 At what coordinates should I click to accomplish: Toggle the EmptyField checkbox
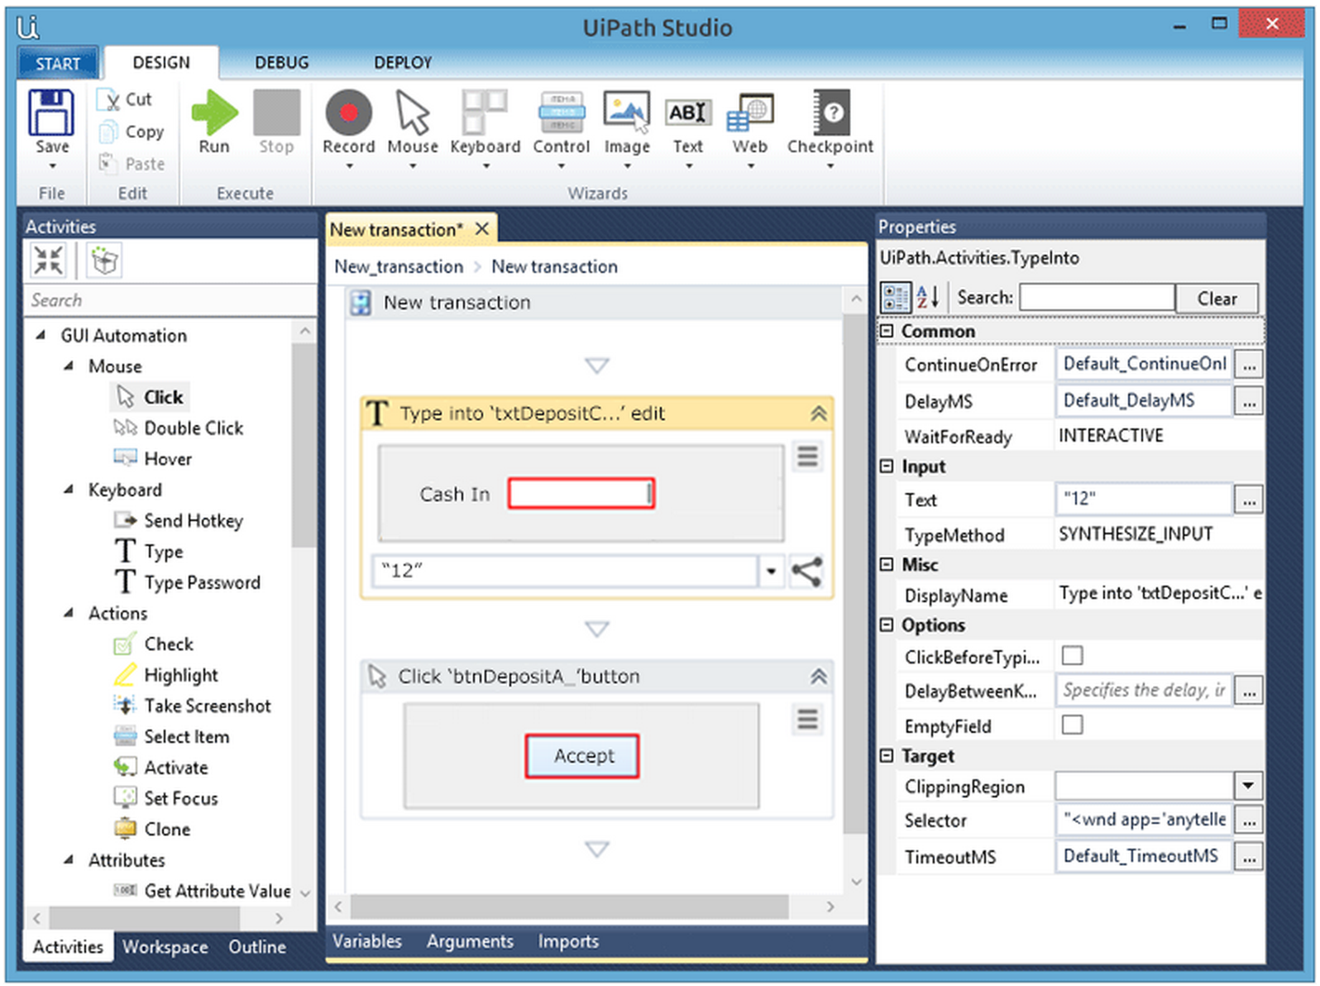tap(1072, 725)
